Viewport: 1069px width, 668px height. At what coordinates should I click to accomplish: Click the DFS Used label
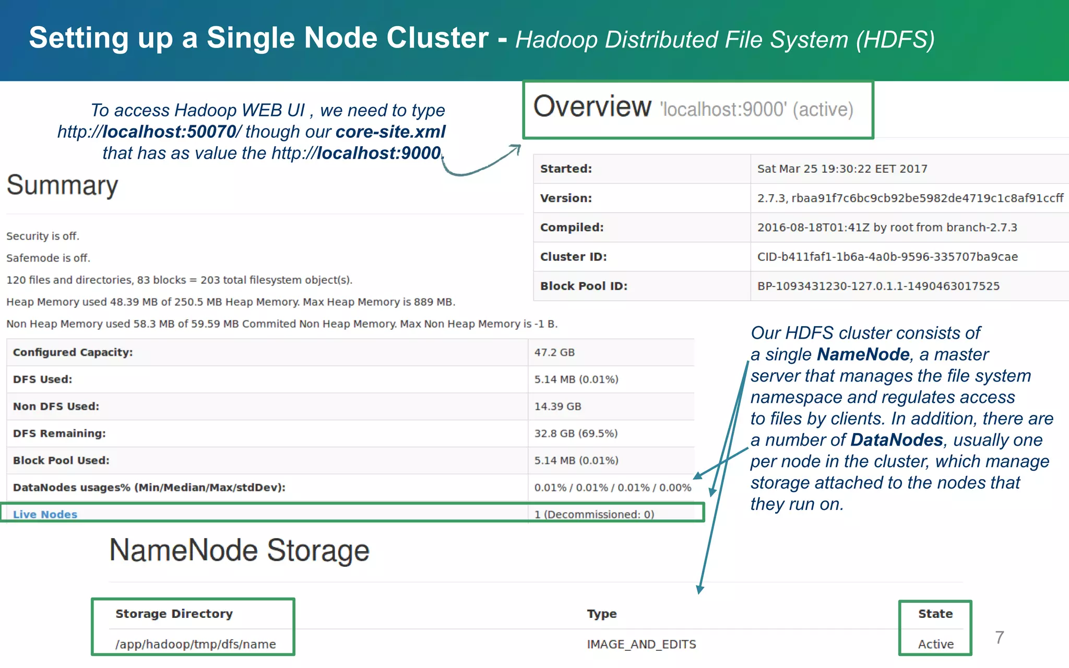[x=42, y=379]
